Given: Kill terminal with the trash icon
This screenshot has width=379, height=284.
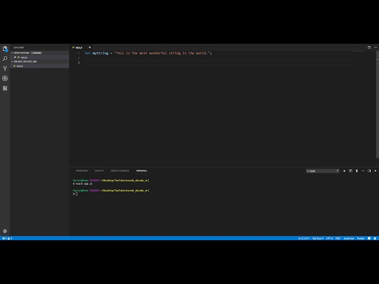Looking at the screenshot, I should point(356,171).
